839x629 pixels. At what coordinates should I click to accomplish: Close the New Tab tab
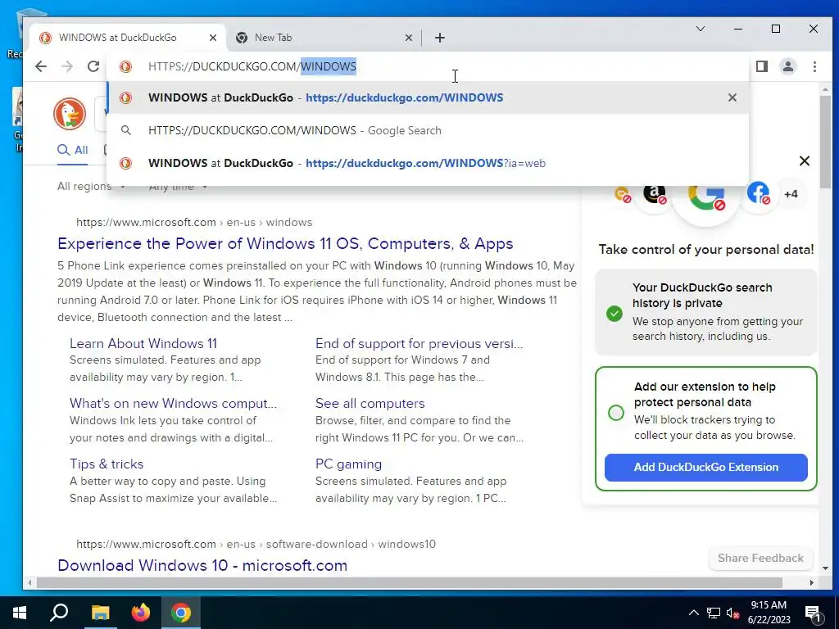[408, 38]
